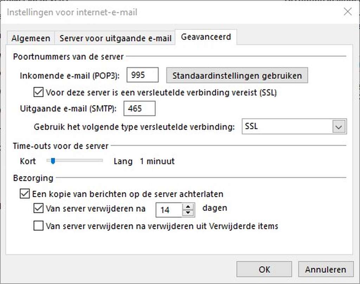The height and width of the screenshot is (284, 360).
Task: Click the POP3 incoming port field
Action: [x=142, y=75]
